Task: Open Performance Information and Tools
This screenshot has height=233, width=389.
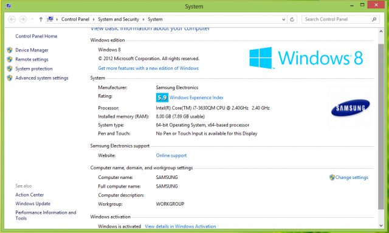Action: (x=46, y=215)
